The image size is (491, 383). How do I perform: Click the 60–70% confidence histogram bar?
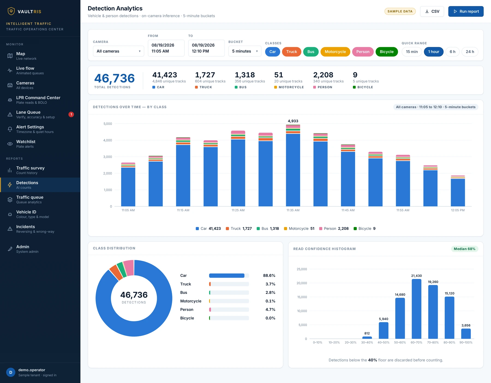417,309
